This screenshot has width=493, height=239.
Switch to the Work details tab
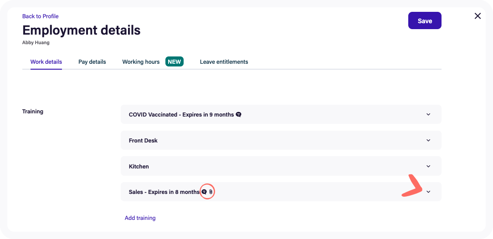46,62
